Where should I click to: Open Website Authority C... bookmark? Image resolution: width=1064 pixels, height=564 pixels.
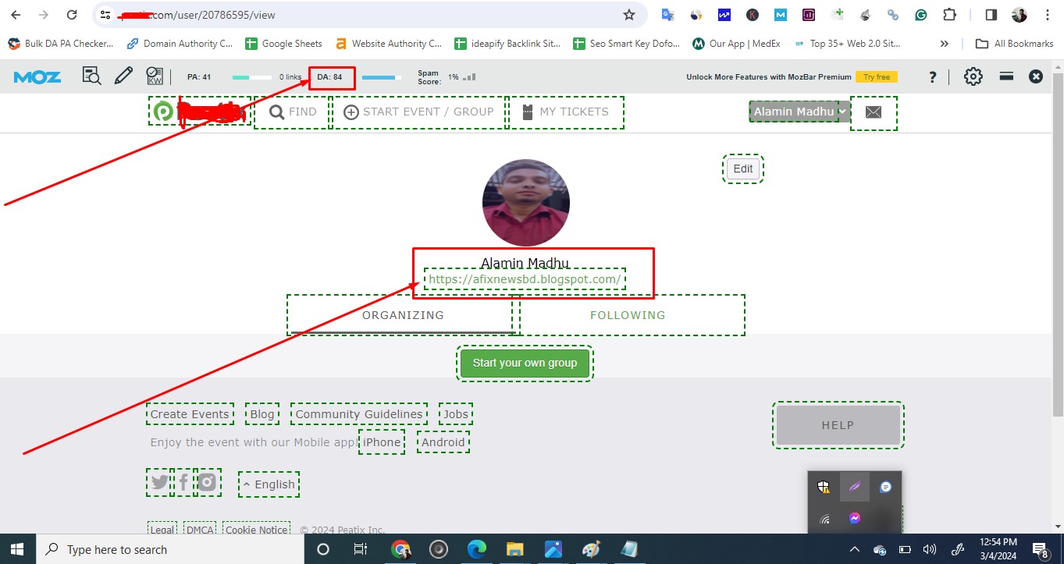coord(388,44)
